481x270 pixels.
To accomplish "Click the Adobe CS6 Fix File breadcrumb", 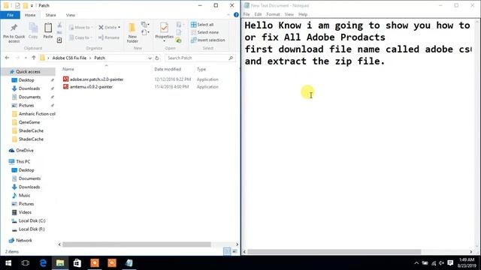I will tap(69, 58).
